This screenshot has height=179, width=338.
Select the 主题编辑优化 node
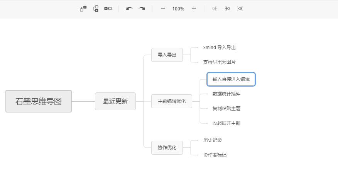(x=172, y=101)
